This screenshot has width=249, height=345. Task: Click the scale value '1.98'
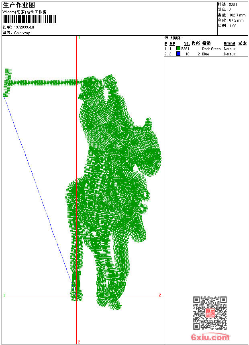pyautogui.click(x=233, y=26)
